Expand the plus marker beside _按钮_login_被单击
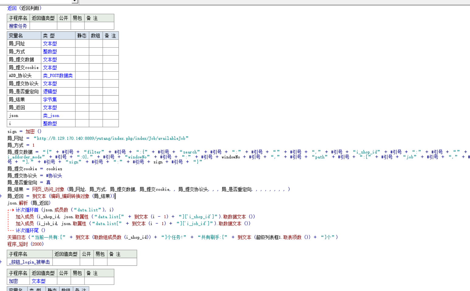Image resolution: width=470 pixels, height=291 pixels. pos(1,262)
